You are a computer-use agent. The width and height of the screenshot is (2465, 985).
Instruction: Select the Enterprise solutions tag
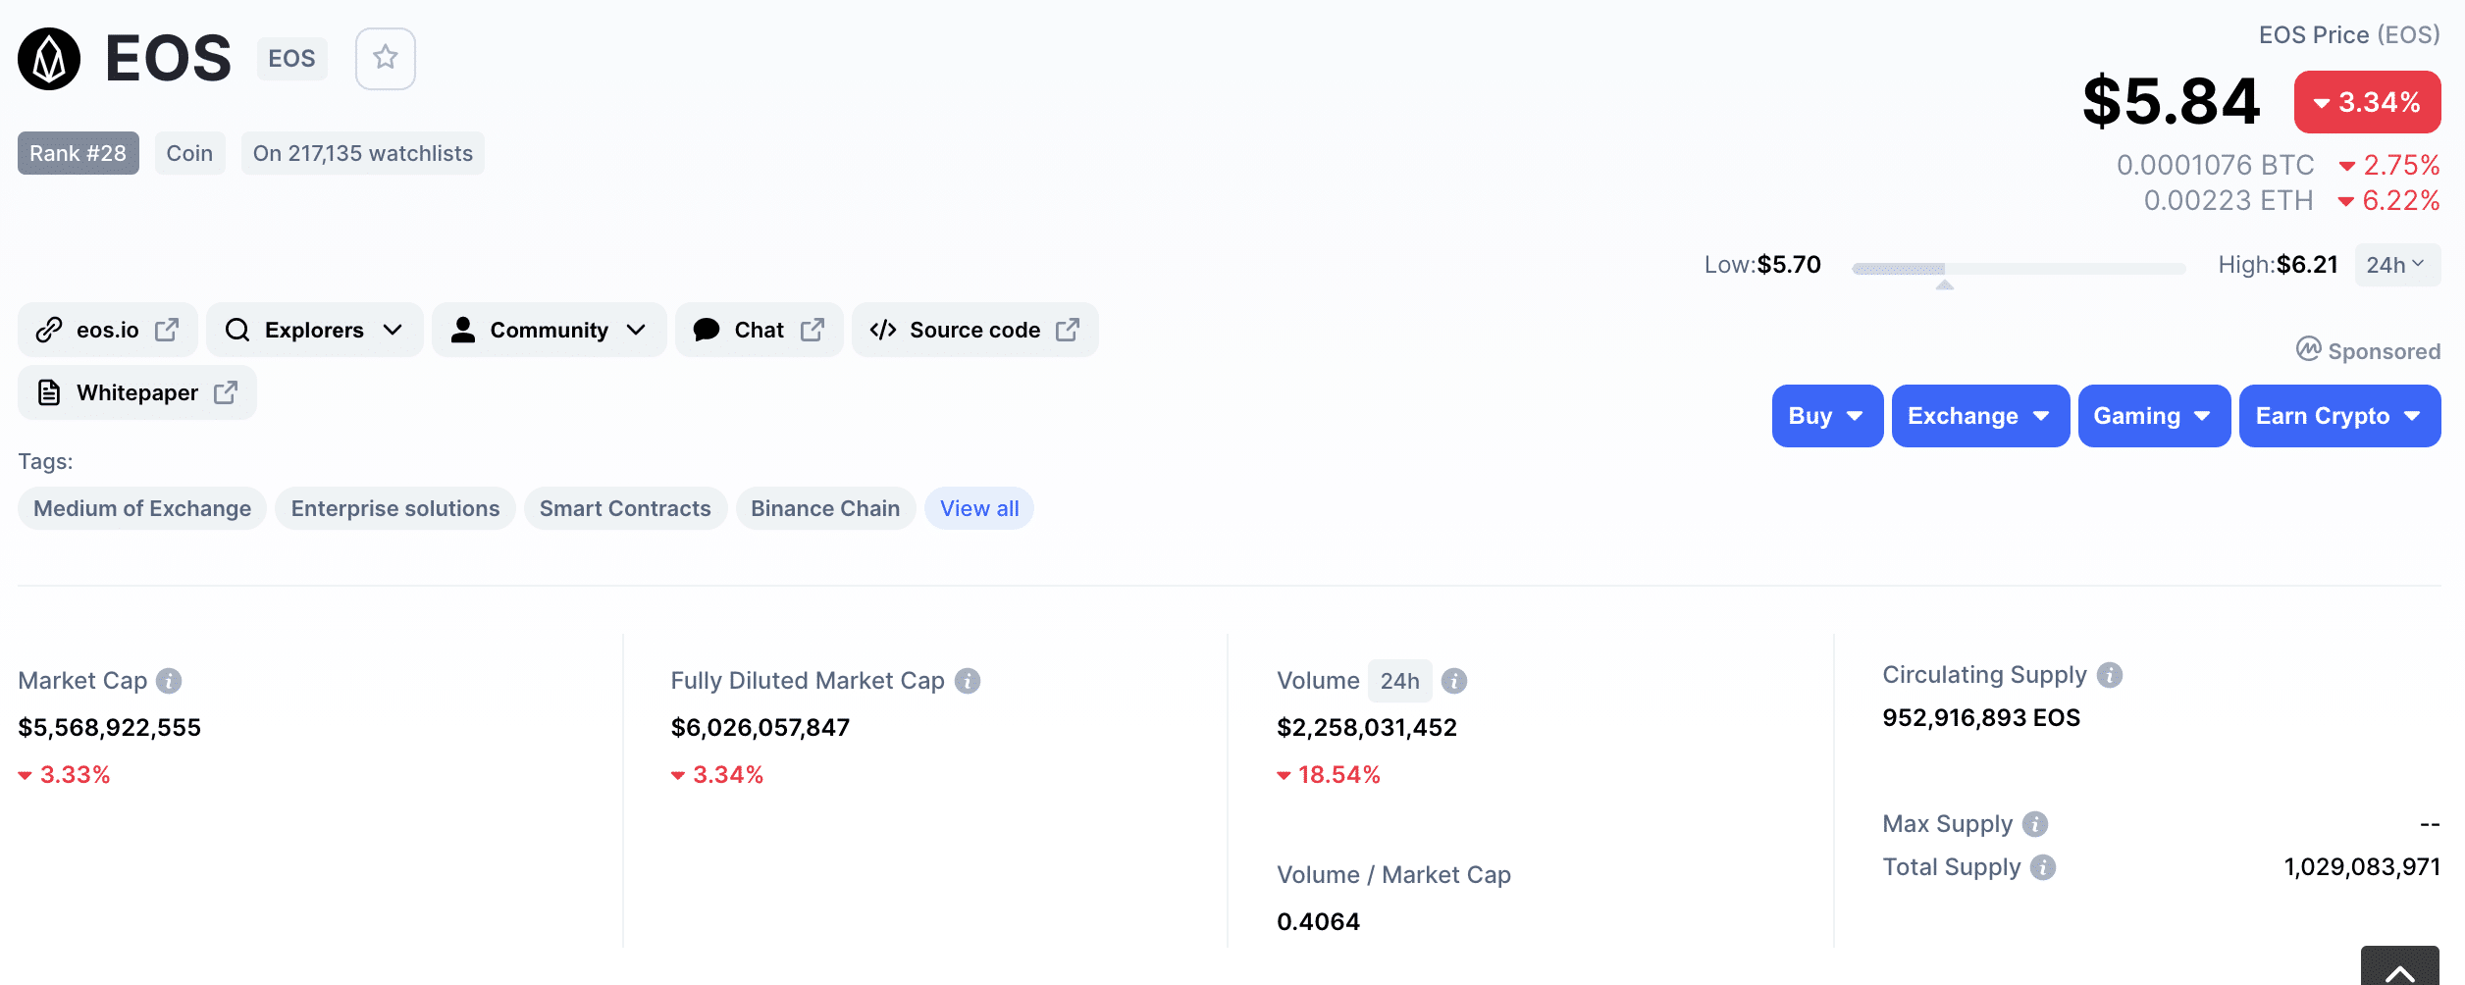pyautogui.click(x=395, y=508)
